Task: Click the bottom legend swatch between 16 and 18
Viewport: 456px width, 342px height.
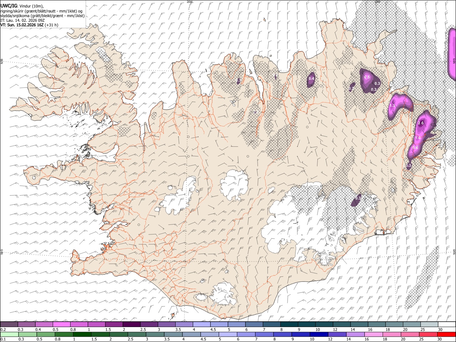Action: tap(373, 334)
